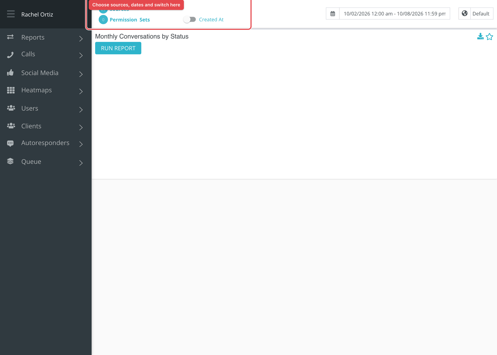Click the Monthly Conversations by Status title

tap(142, 37)
